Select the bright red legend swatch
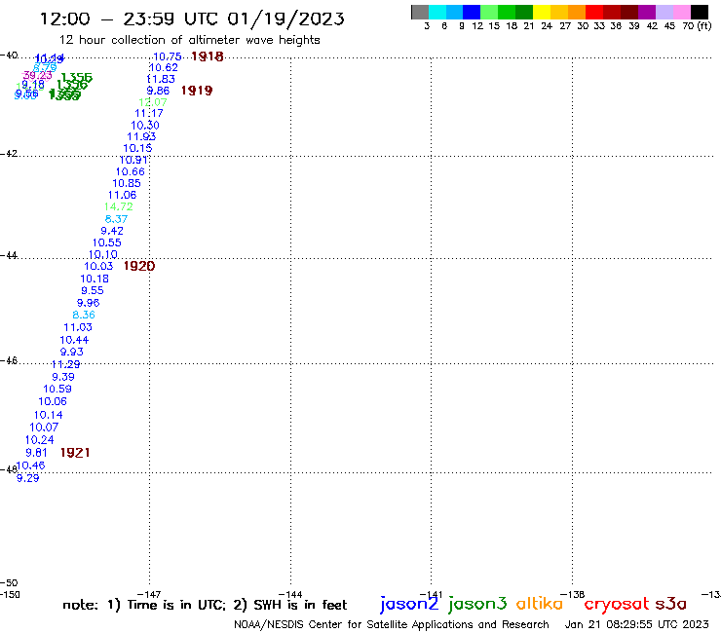 point(594,12)
